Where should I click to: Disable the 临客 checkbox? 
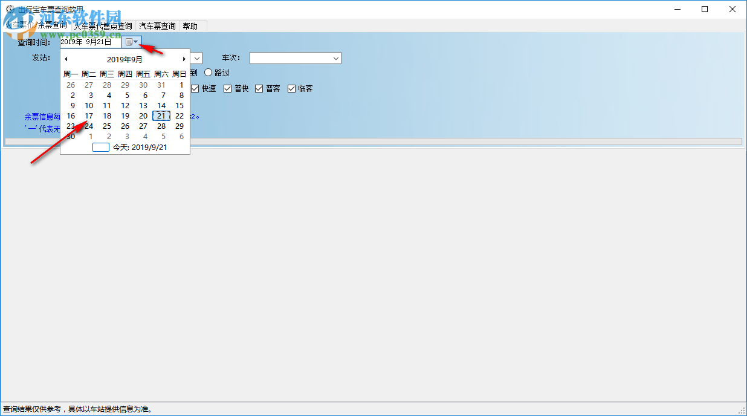coord(293,88)
